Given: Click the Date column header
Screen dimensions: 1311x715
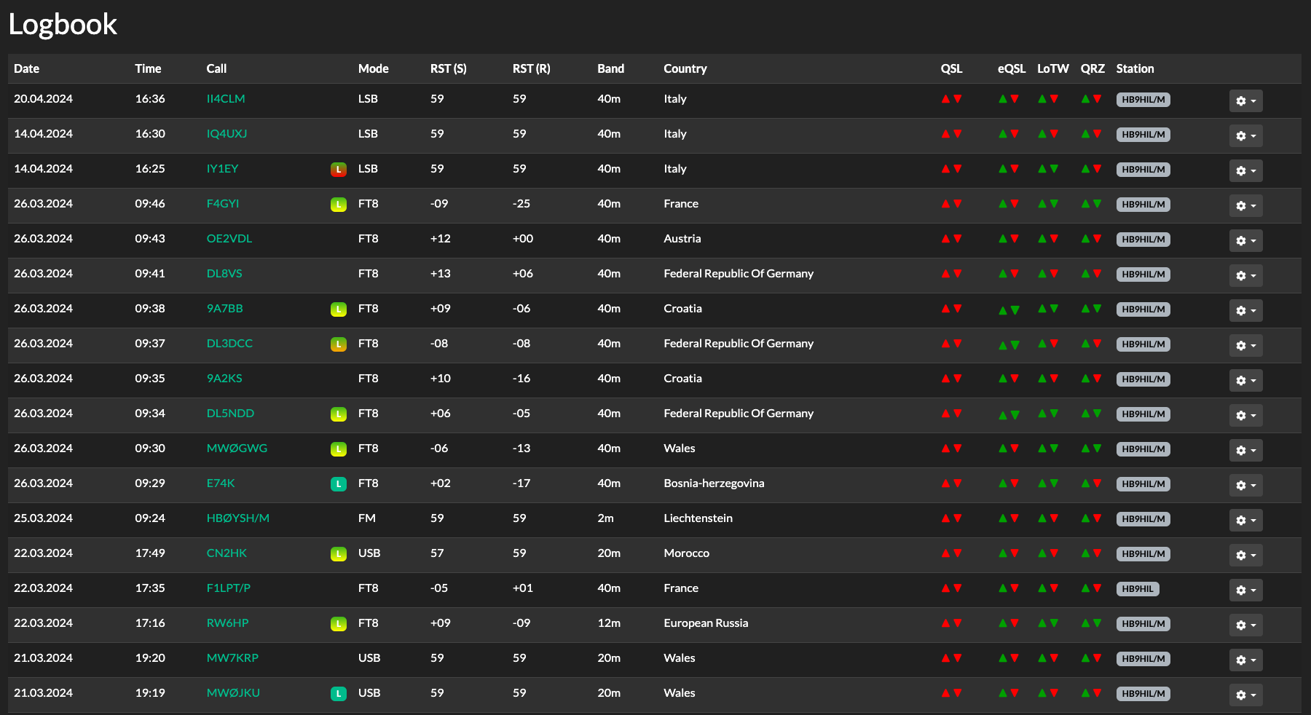Looking at the screenshot, I should 27,68.
